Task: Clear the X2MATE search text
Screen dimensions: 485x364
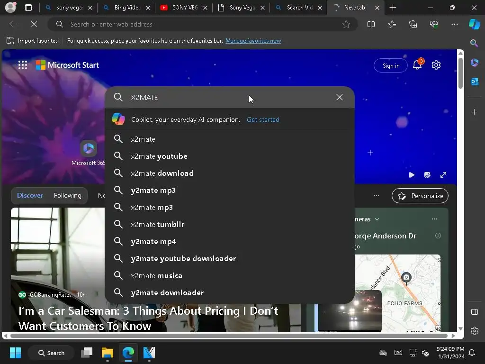Action: coord(339,97)
